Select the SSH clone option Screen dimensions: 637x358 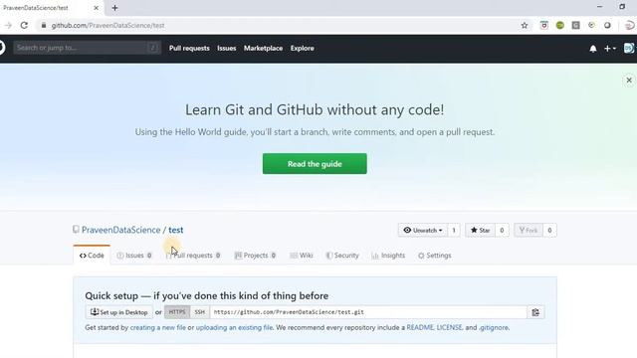click(x=199, y=312)
